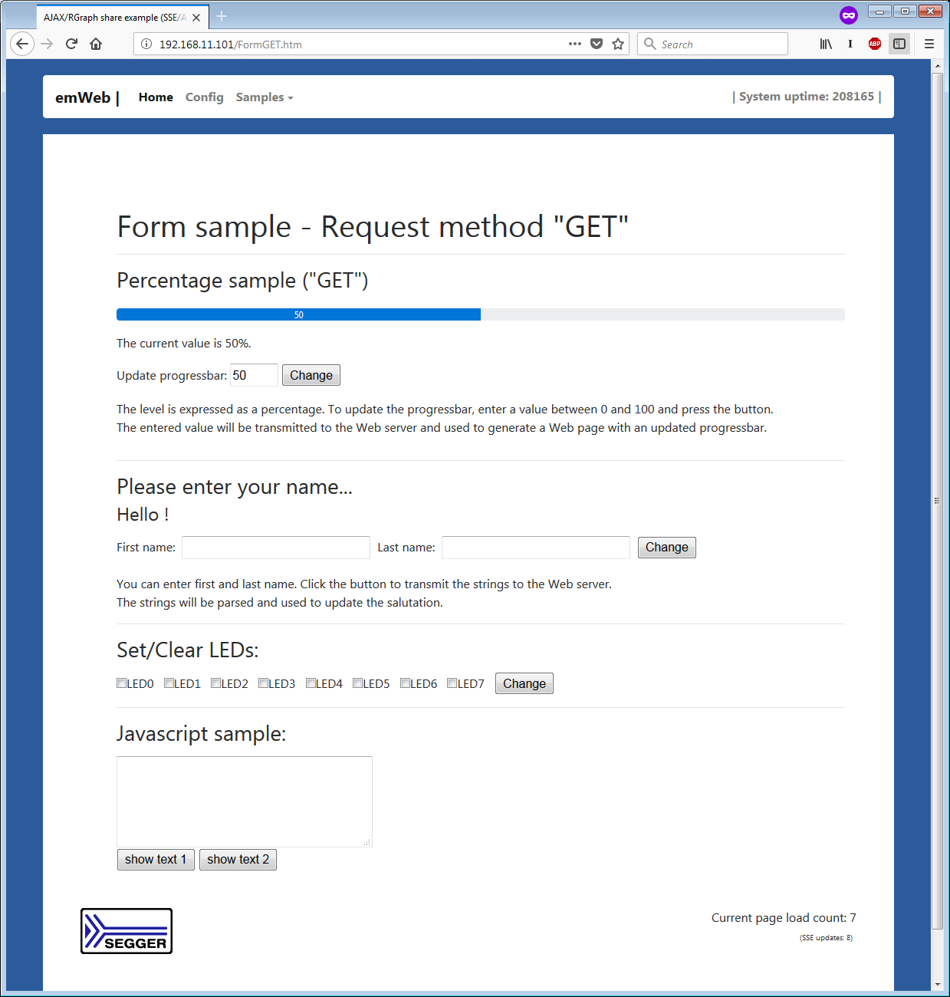Click the show text 1 button
Screen dimensions: 950x997
(x=156, y=859)
